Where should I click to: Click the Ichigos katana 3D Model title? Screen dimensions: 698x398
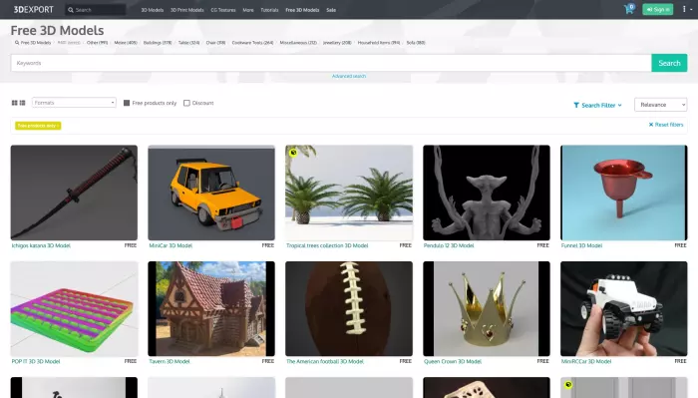[41, 245]
